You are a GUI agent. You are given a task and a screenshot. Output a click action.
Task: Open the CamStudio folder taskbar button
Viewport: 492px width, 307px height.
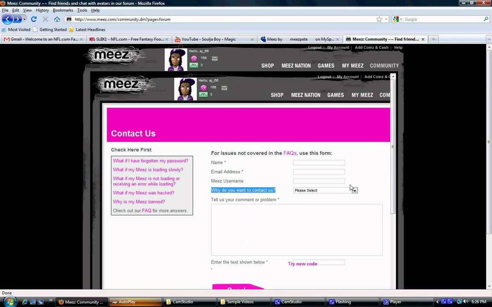click(x=189, y=302)
